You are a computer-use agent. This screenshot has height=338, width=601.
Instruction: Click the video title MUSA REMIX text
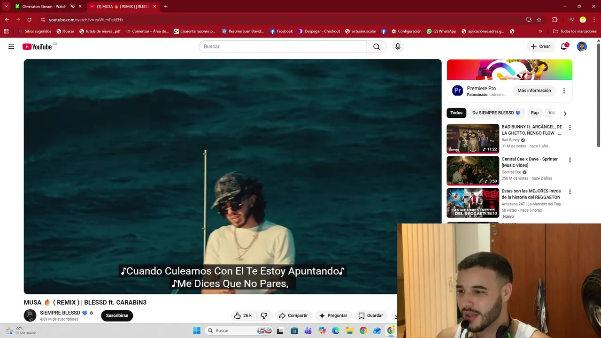[85, 302]
